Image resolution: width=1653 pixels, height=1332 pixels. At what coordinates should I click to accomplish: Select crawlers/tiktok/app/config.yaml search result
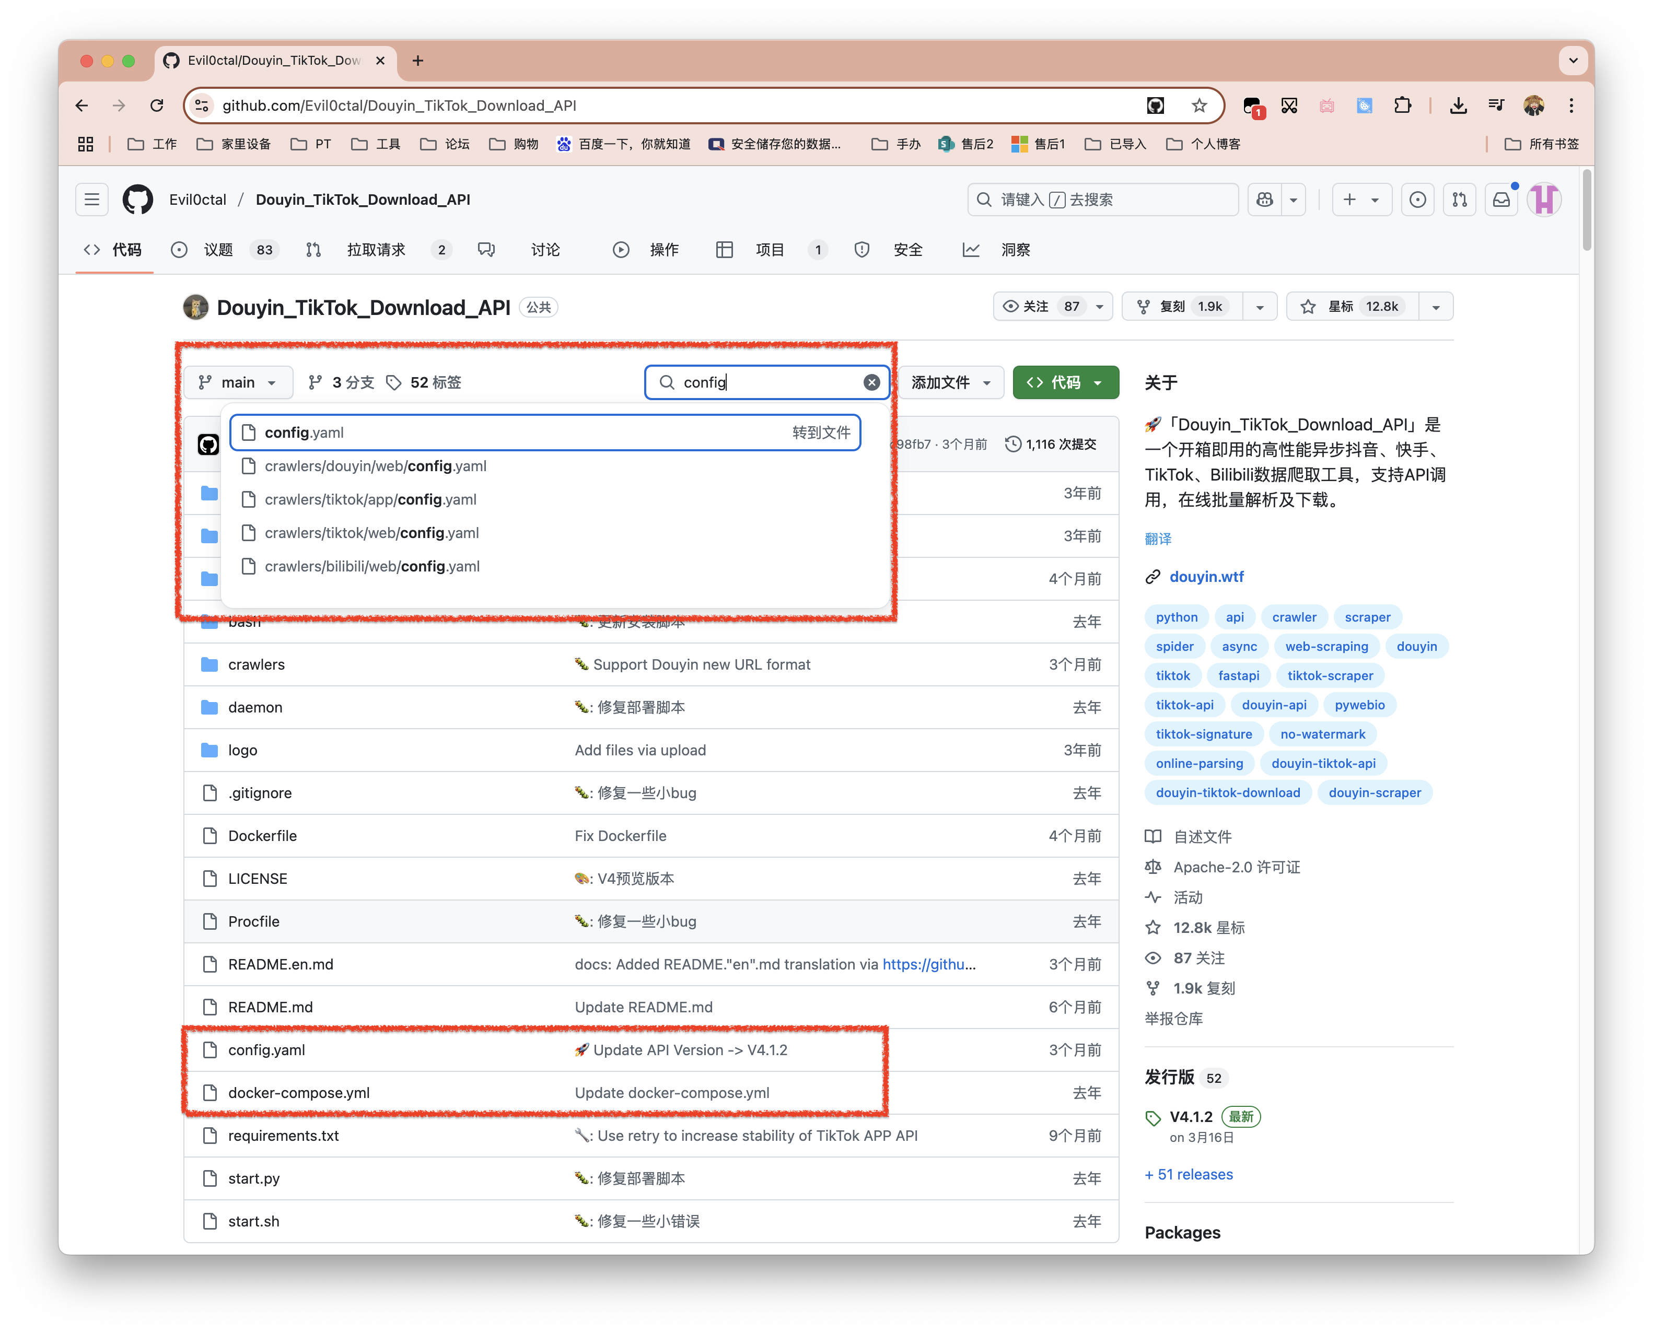(545, 499)
